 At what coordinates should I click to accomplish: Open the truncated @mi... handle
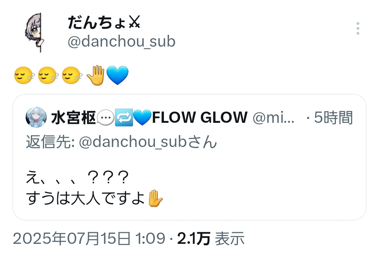tap(273, 118)
